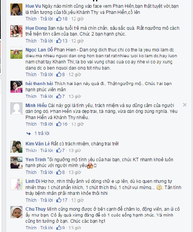Click thumbs-up icon showing 16 likes

59,124
